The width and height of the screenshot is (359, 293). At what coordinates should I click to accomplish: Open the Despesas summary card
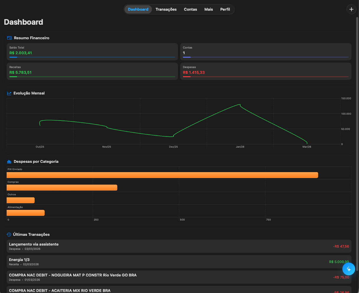[266, 71]
